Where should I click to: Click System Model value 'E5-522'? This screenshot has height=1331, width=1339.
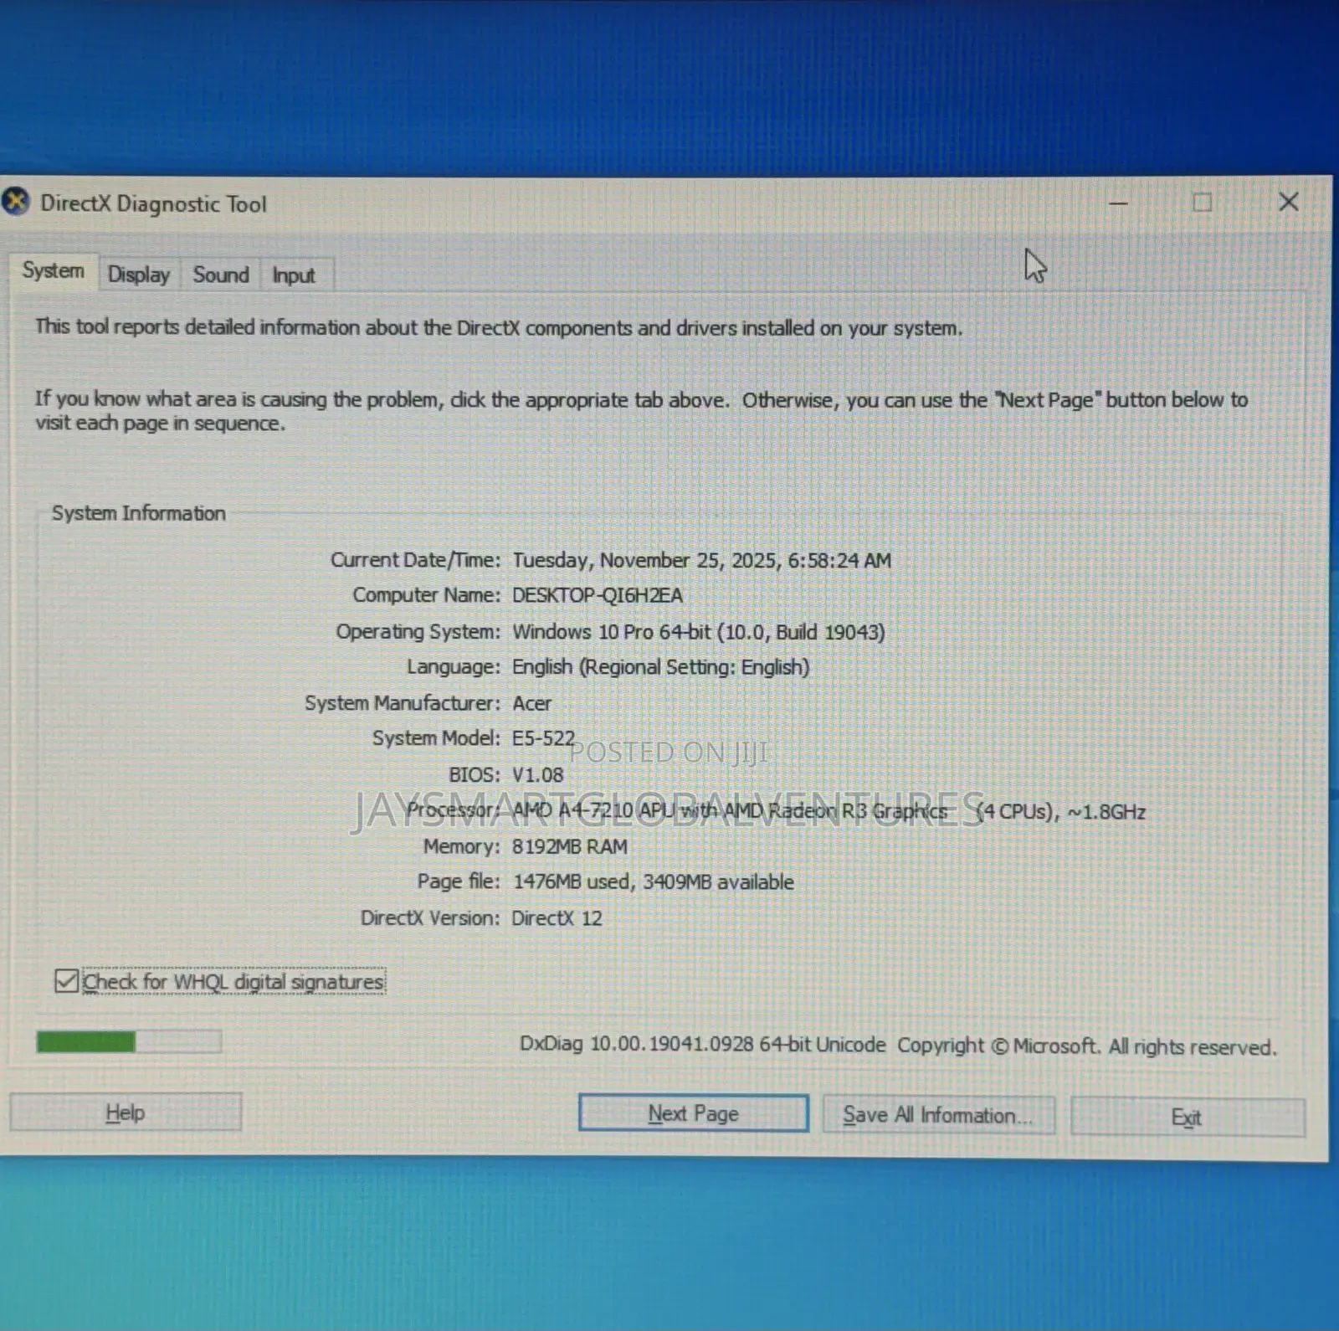544,738
